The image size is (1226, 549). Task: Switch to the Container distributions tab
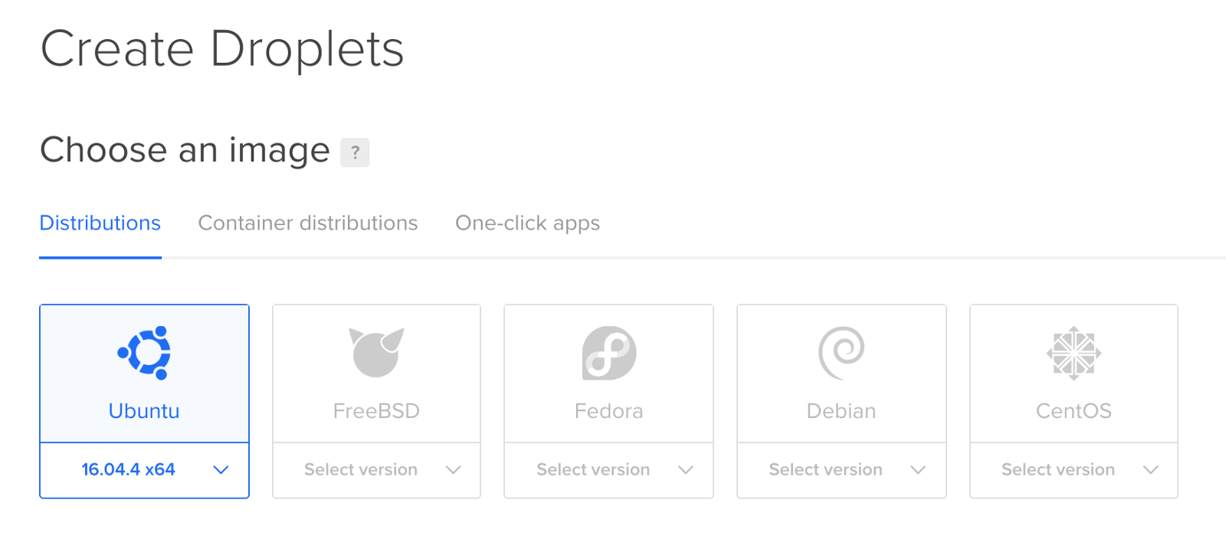point(308,224)
